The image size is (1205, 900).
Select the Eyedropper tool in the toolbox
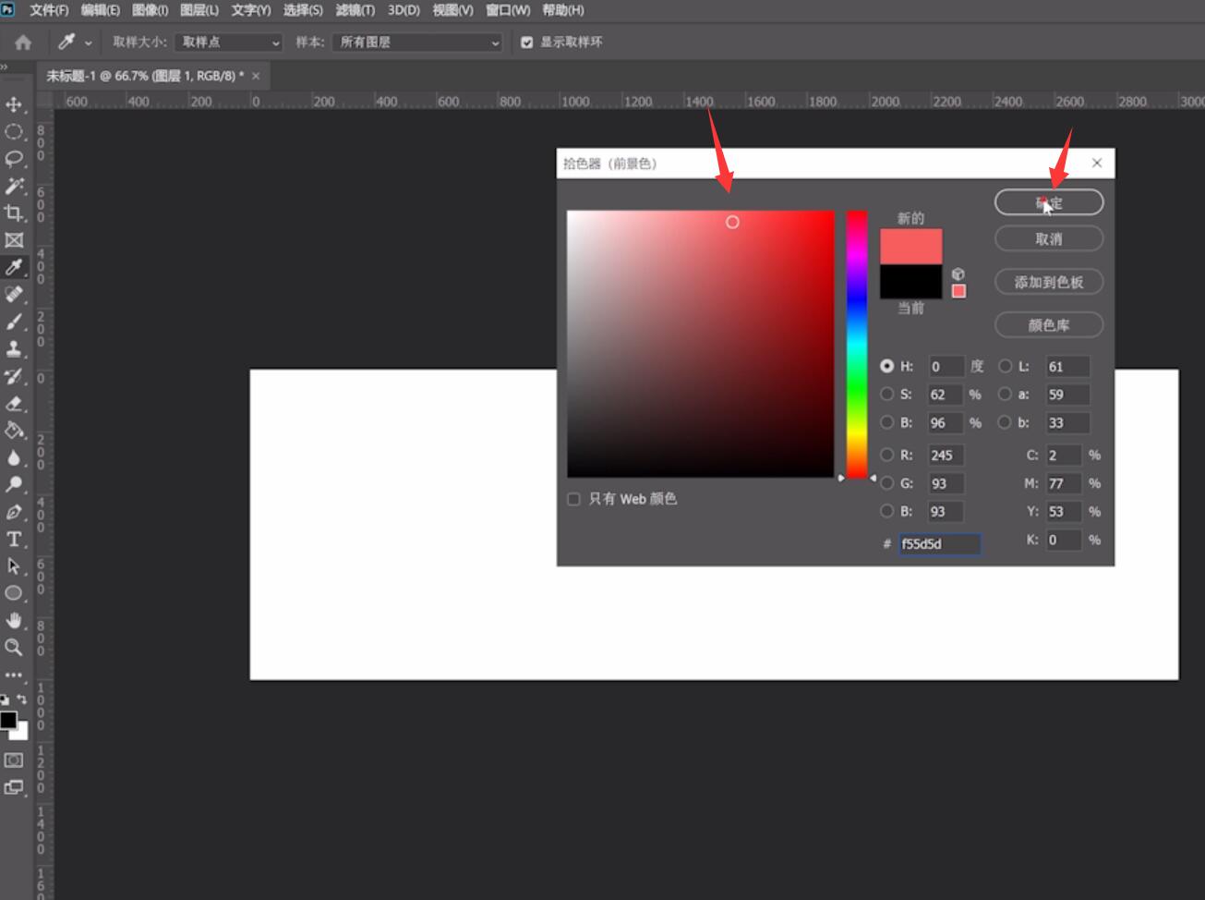(14, 267)
